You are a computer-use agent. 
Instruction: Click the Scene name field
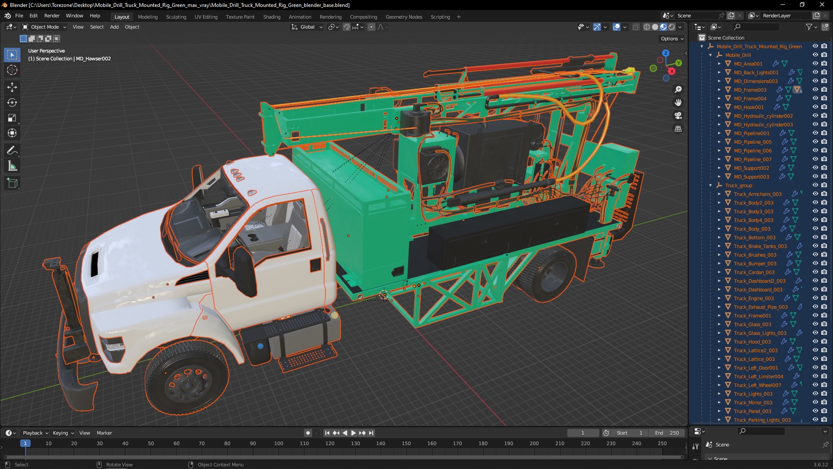(696, 16)
